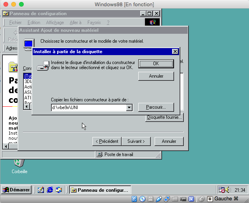Click the Windows logo throbber icon
The width and height of the screenshot is (249, 203).
[152, 22]
